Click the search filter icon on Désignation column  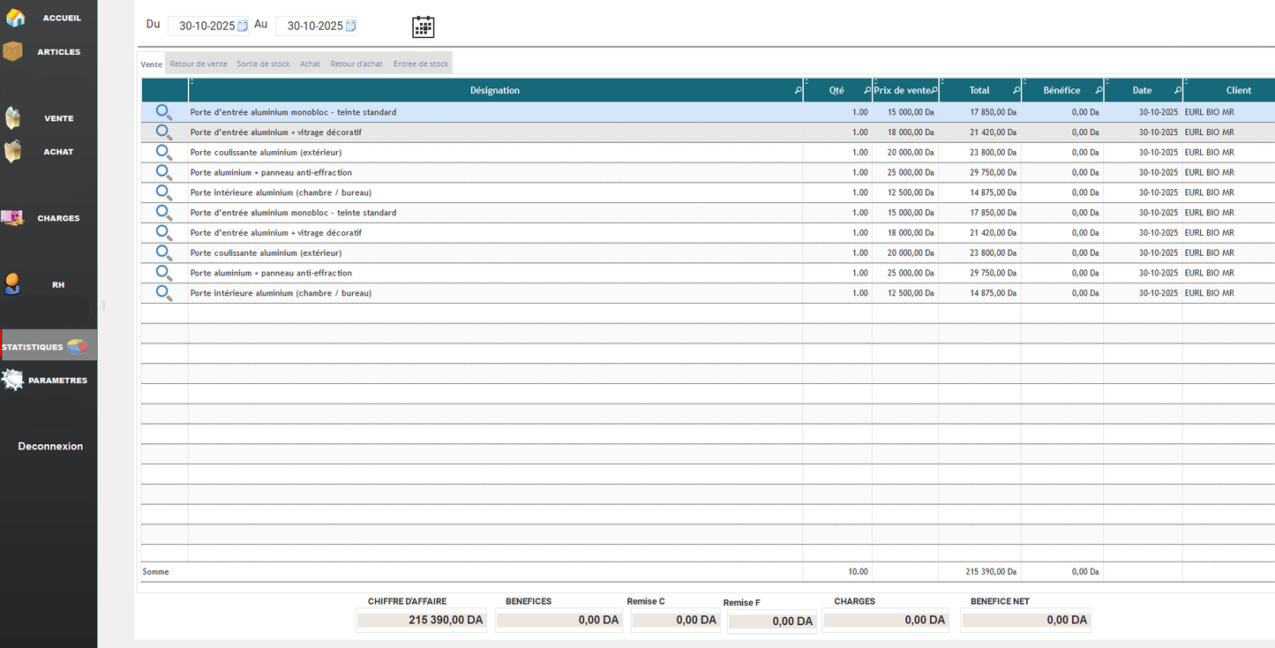coord(798,89)
